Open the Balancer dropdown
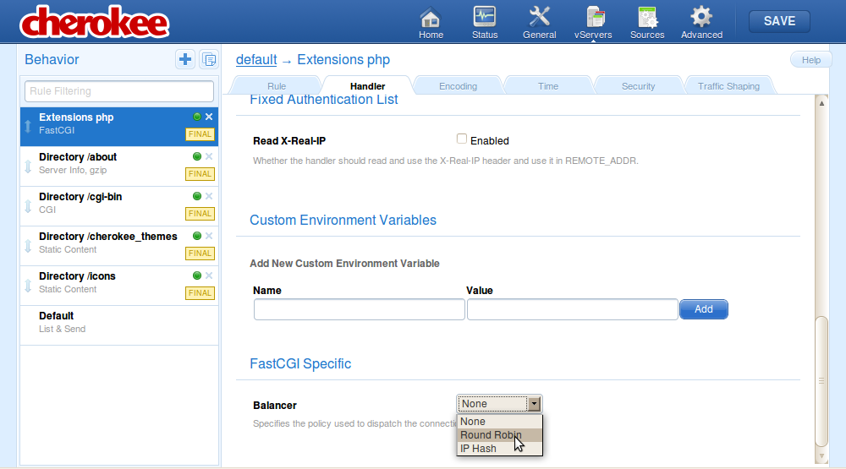846x469 pixels. pos(499,404)
